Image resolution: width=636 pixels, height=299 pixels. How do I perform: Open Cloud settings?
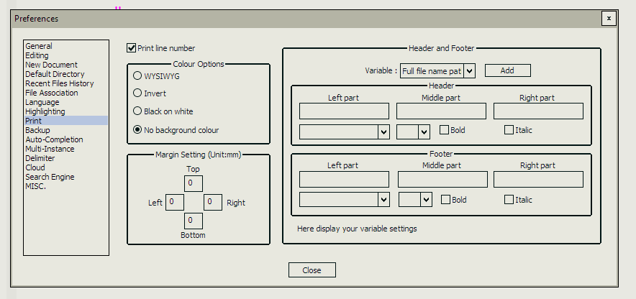tap(65, 167)
